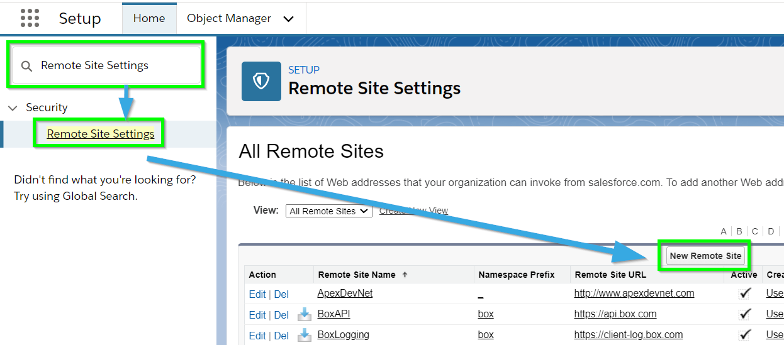Click the search magnifier icon in Quick Find

tap(26, 66)
